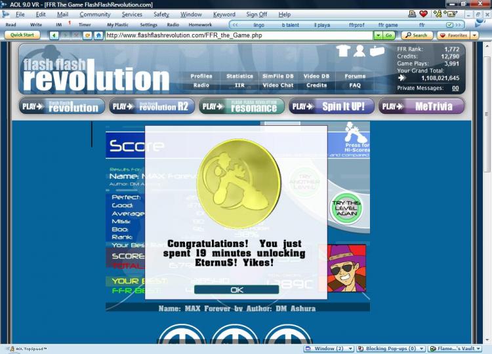Click Play Resonance button

pos(241,106)
